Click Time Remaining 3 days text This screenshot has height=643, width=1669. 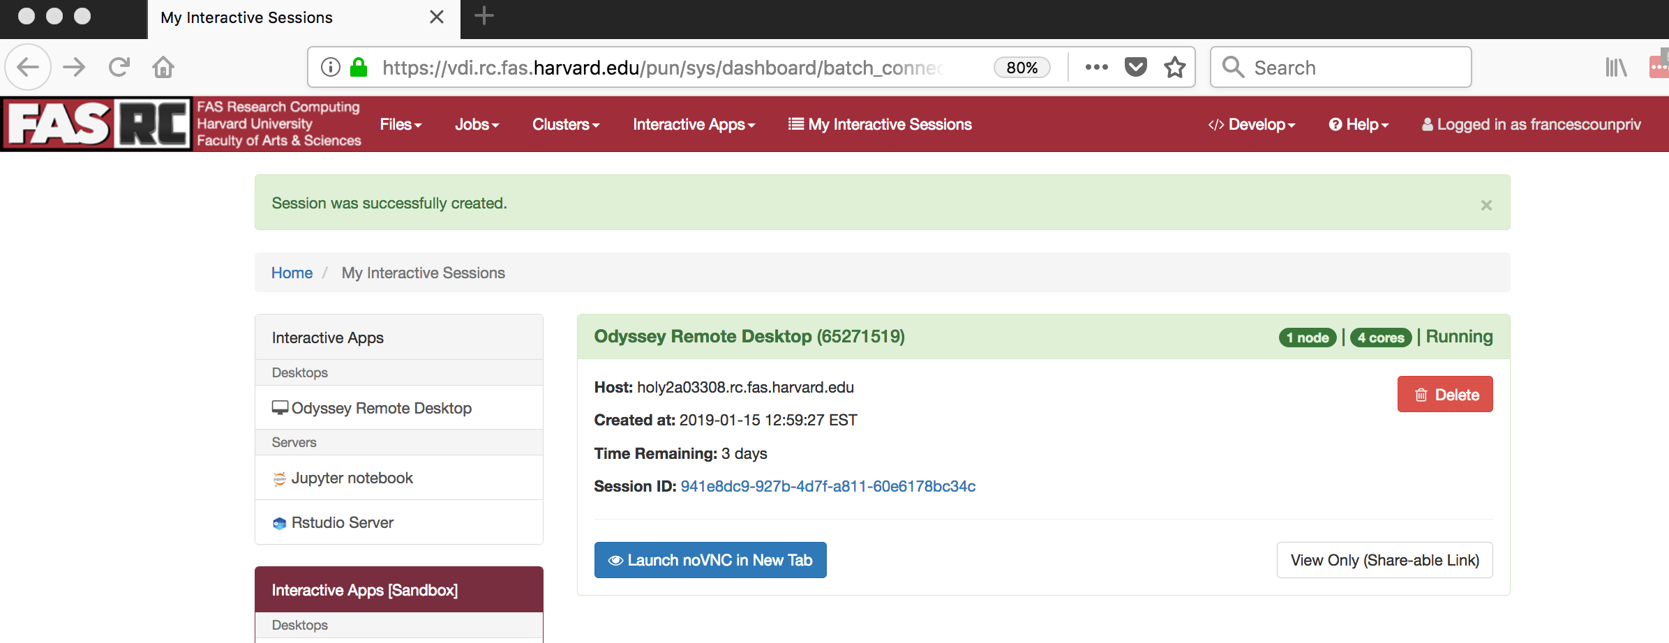tap(680, 453)
